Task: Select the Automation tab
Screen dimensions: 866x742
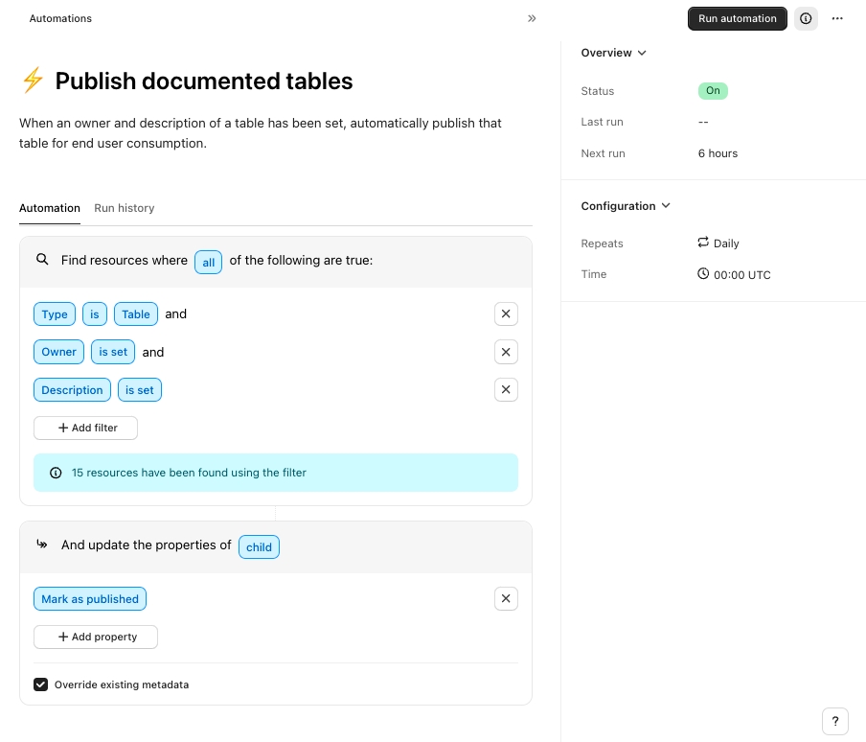Action: click(x=50, y=208)
